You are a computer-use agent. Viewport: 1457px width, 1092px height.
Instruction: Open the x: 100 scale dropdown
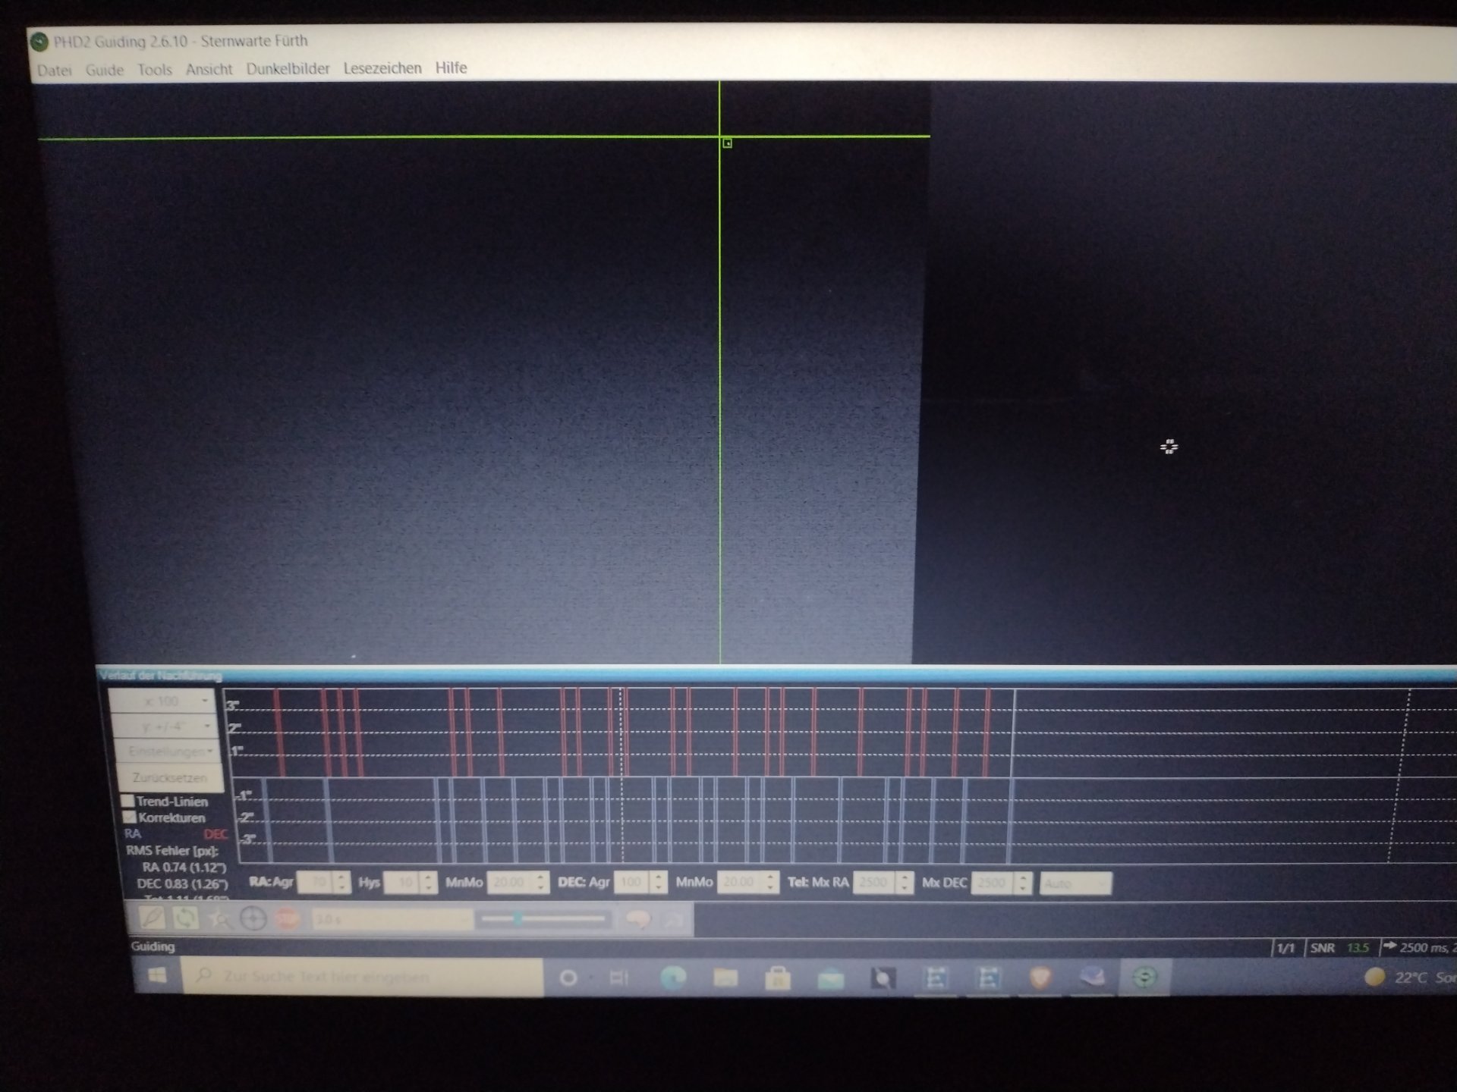[x=162, y=701]
